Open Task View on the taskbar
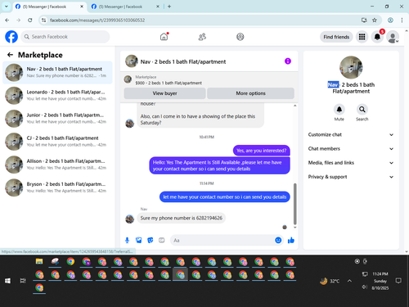Viewport: 409px width, 307px height. click(23, 281)
